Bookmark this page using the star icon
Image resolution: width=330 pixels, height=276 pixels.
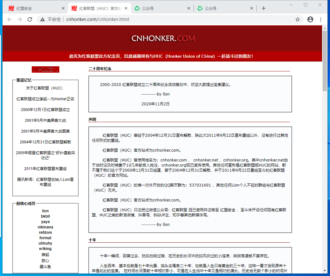pyautogui.click(x=298, y=19)
